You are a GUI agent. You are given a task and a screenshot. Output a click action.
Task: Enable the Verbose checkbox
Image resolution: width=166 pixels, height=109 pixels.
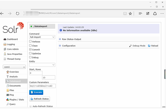(30, 41)
